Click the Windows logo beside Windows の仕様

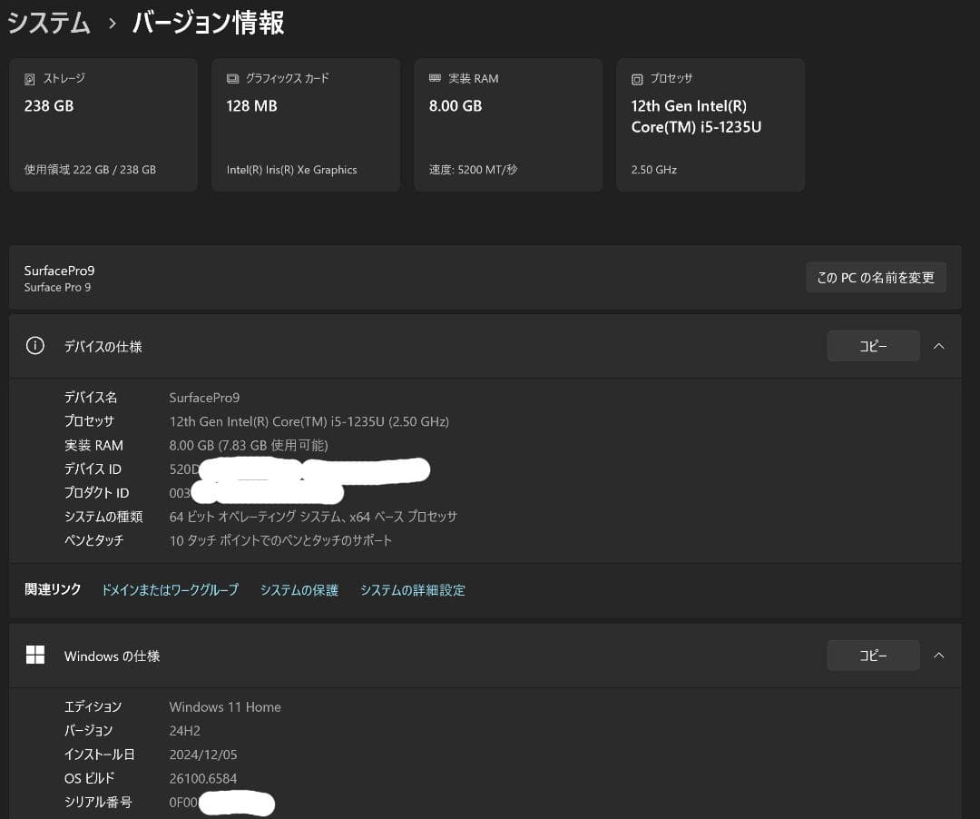35,655
